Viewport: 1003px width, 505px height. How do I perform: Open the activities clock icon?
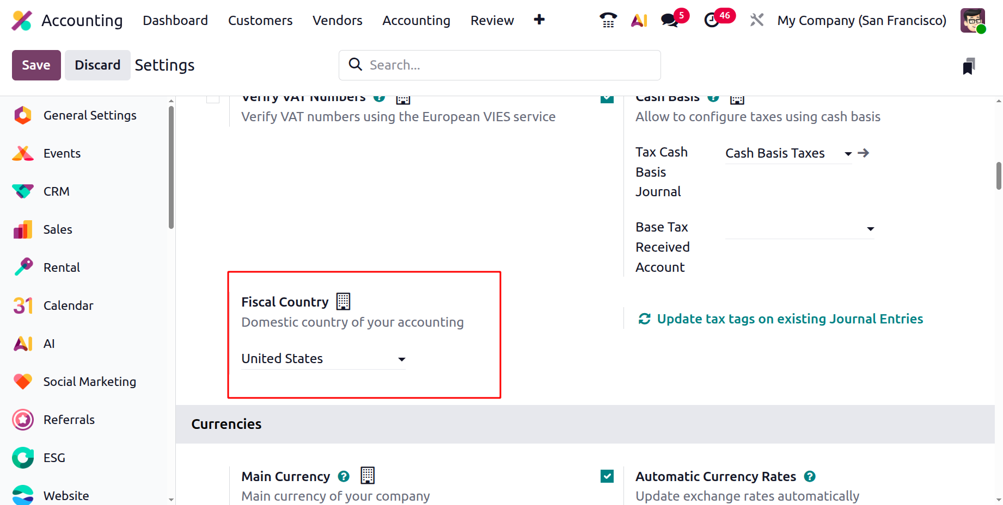(x=712, y=20)
